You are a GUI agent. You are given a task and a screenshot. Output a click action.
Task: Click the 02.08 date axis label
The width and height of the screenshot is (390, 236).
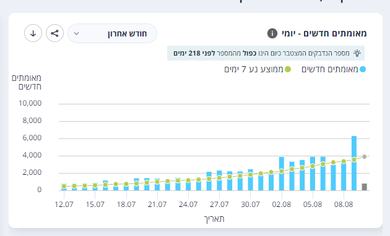(282, 204)
